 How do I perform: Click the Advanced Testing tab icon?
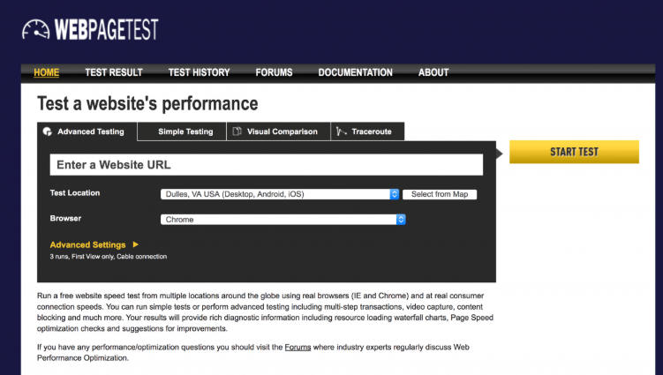(48, 131)
